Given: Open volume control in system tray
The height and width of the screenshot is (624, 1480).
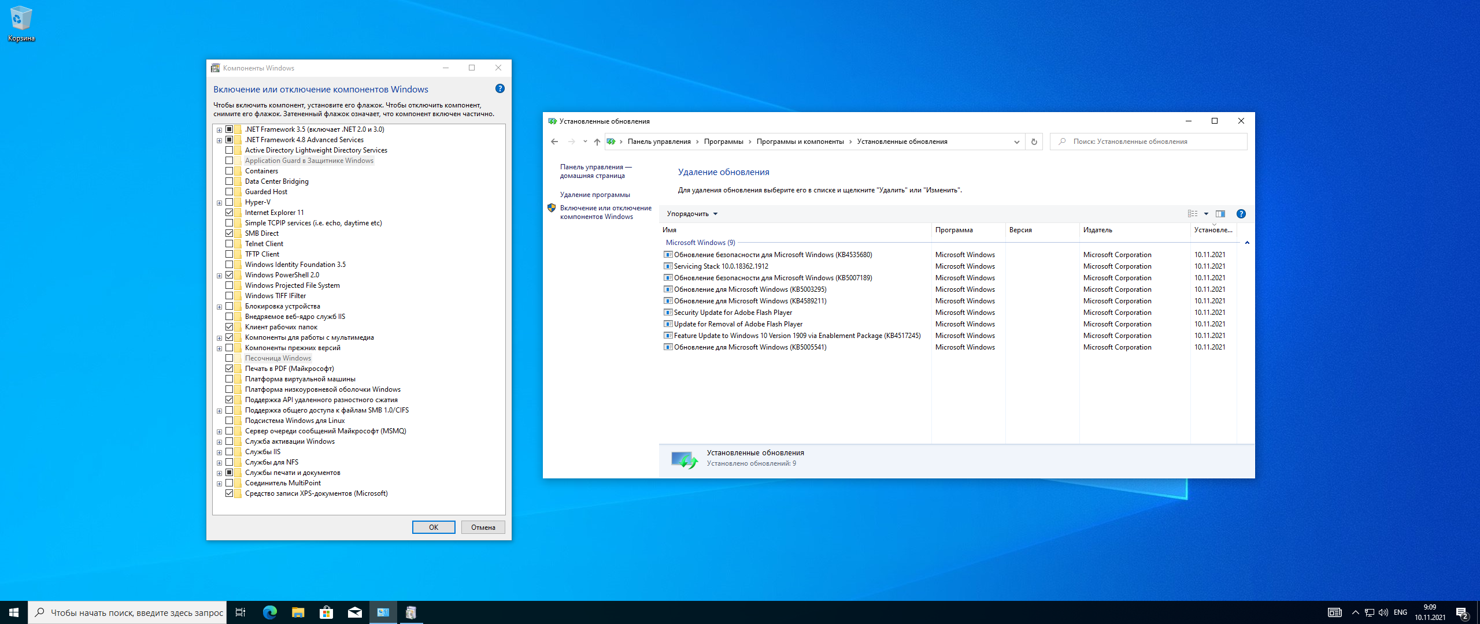Looking at the screenshot, I should [1383, 612].
